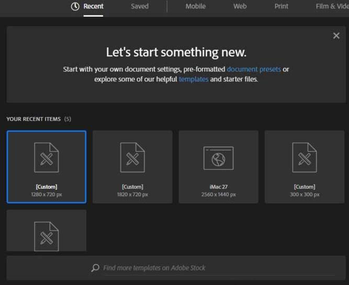Switch to the Mobile presets tab
This screenshot has height=285, width=349.
pos(195,6)
